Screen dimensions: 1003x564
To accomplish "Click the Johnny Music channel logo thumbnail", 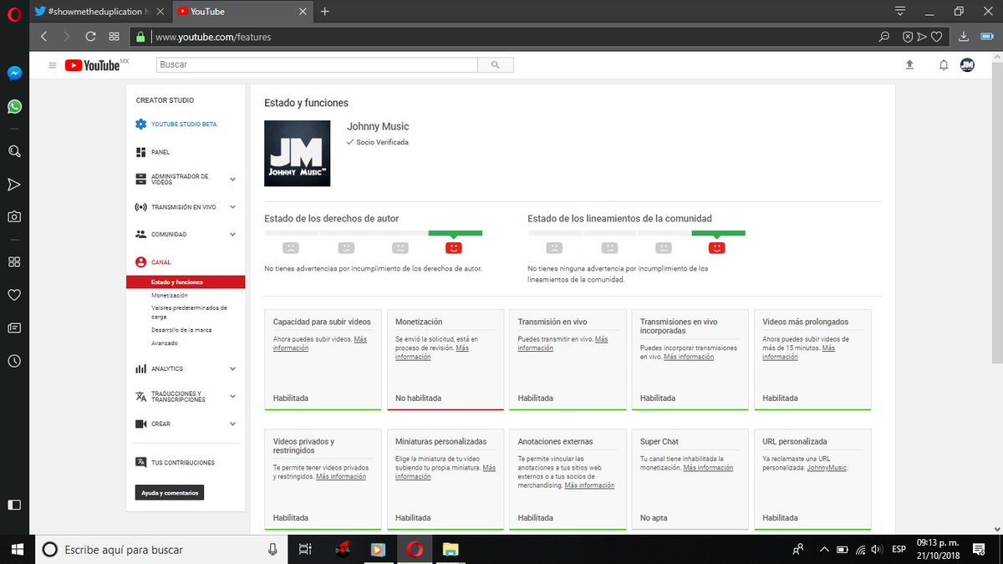I will click(x=297, y=154).
